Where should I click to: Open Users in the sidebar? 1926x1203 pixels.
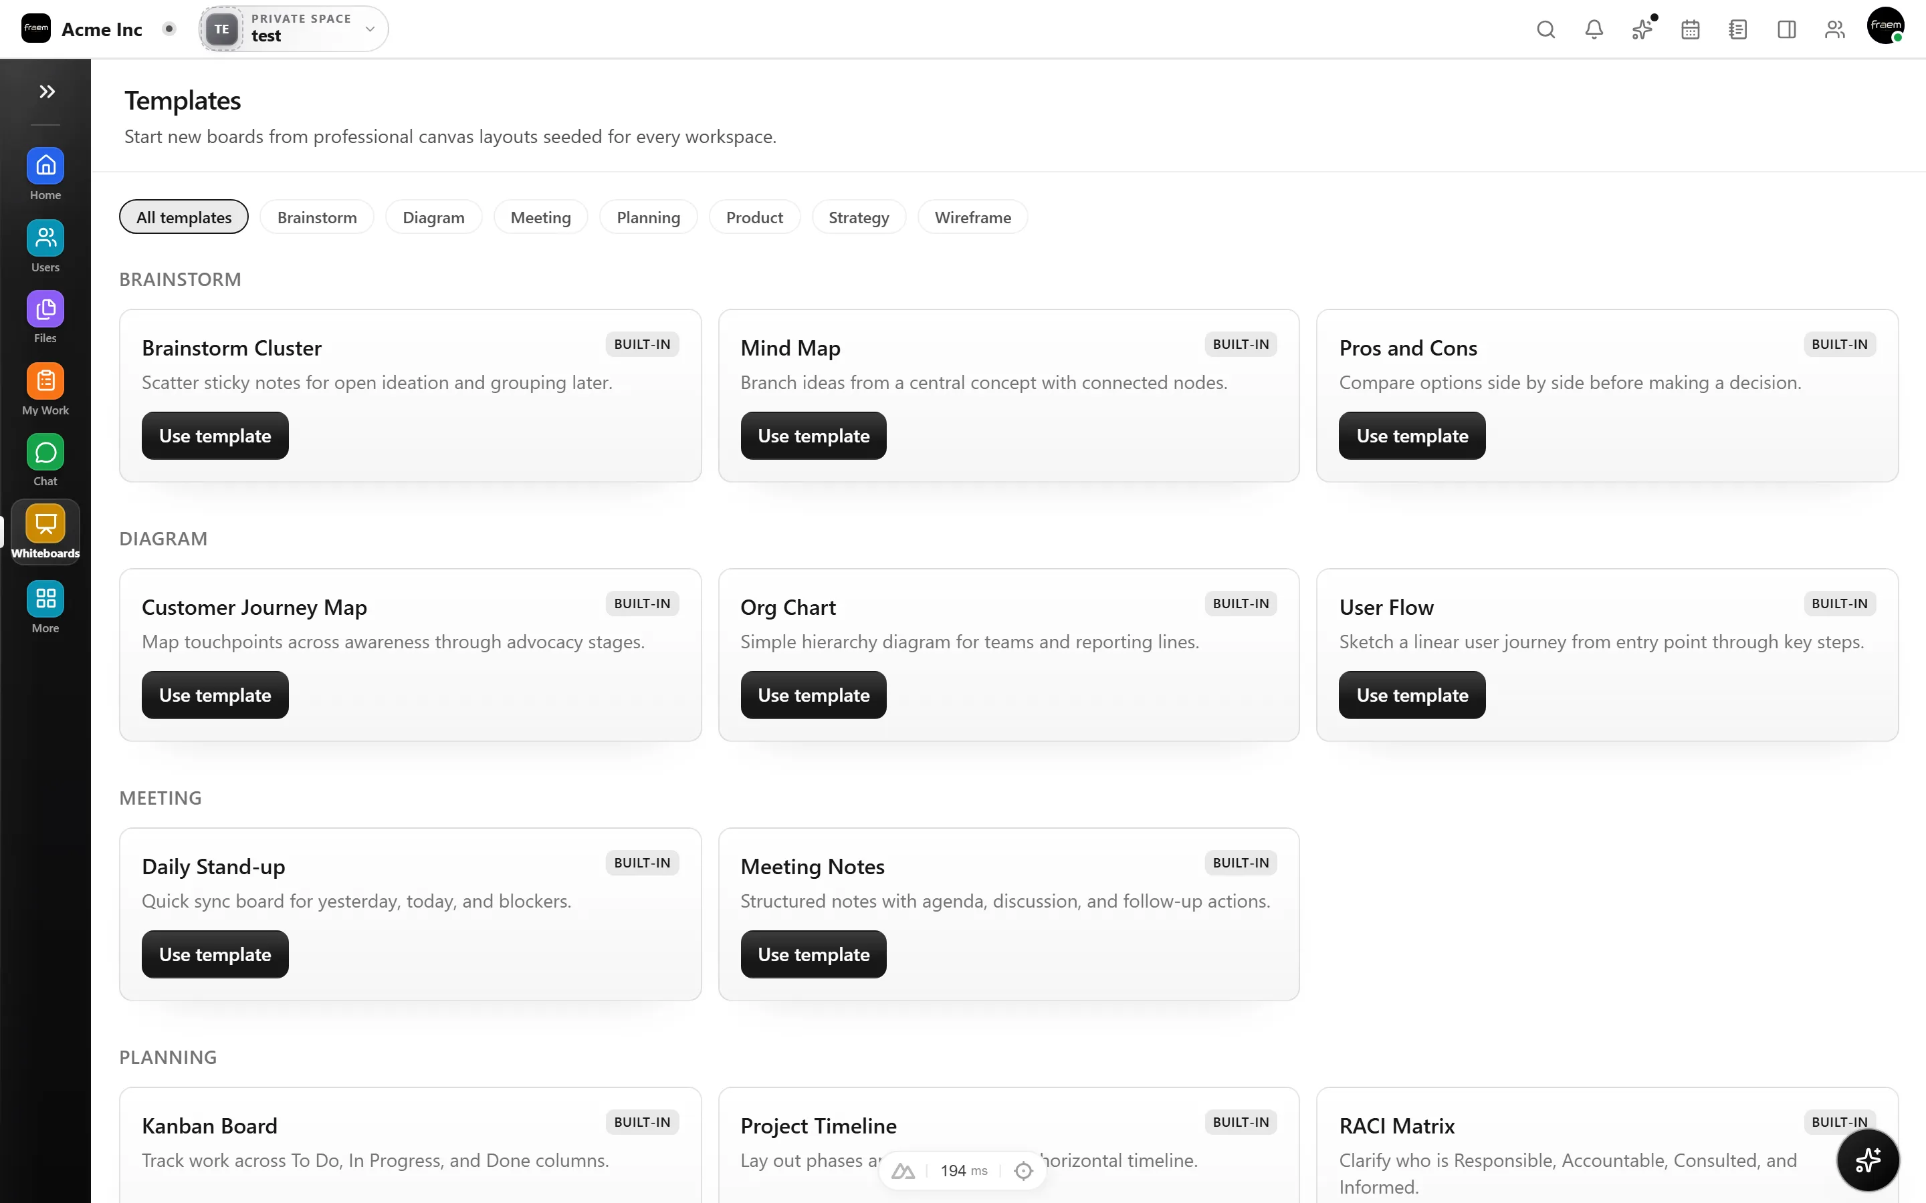pos(45,247)
